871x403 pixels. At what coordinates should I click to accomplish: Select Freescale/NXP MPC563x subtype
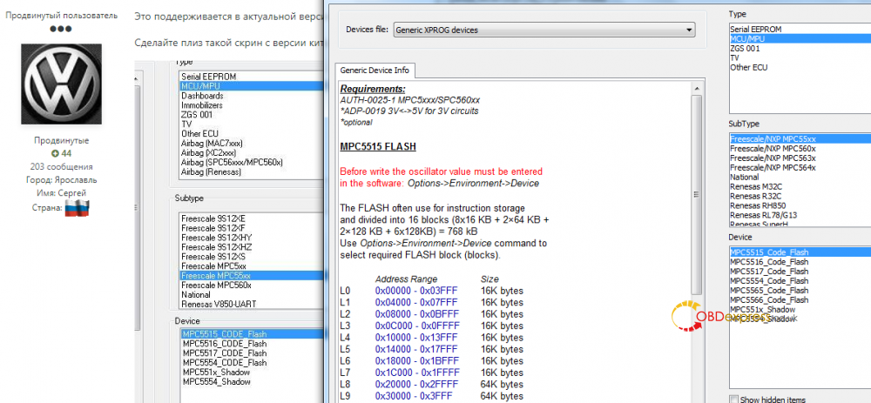[x=773, y=158]
